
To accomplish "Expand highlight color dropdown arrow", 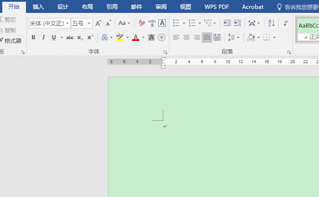I will pos(127,37).
